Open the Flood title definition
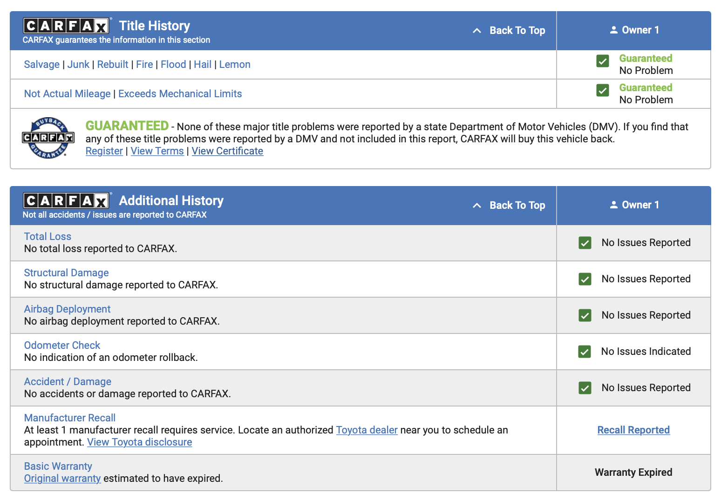The height and width of the screenshot is (493, 721). [173, 65]
